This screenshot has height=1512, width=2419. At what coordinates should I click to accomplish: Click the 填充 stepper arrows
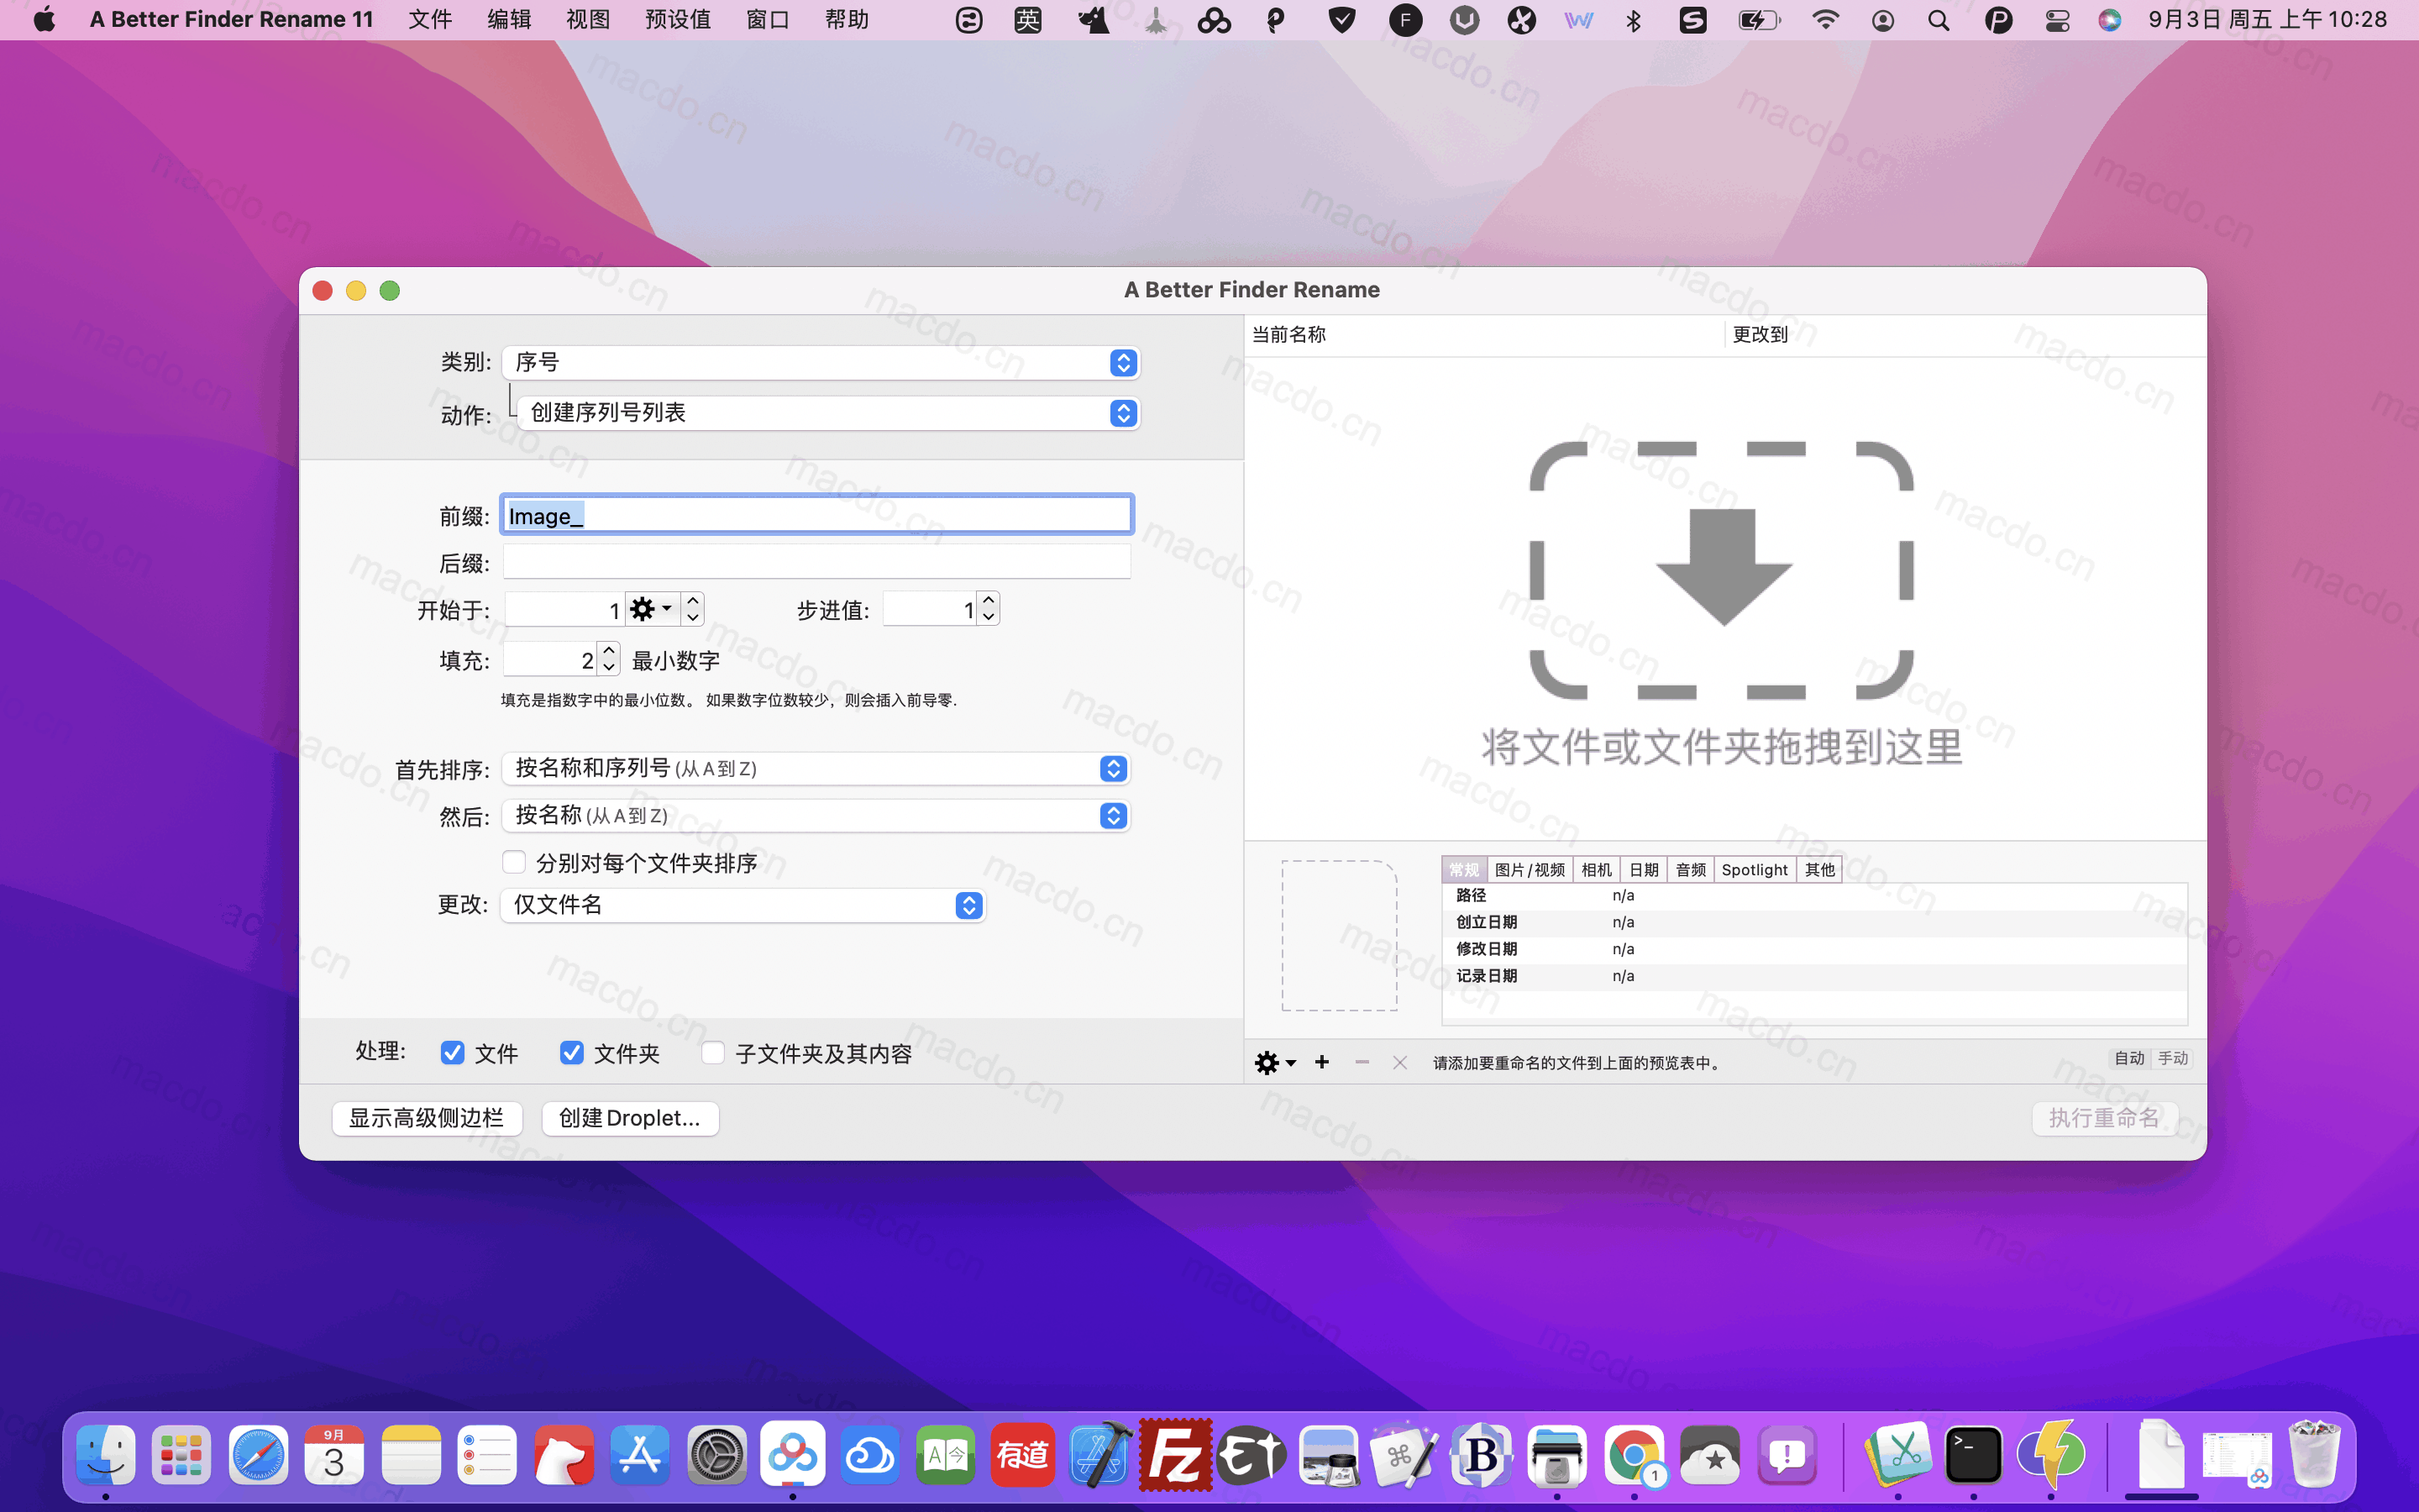(609, 660)
